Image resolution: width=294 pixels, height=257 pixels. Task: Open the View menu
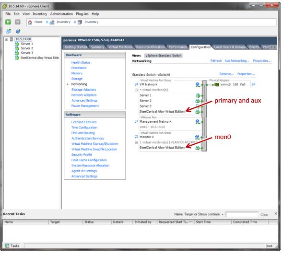click(x=26, y=14)
